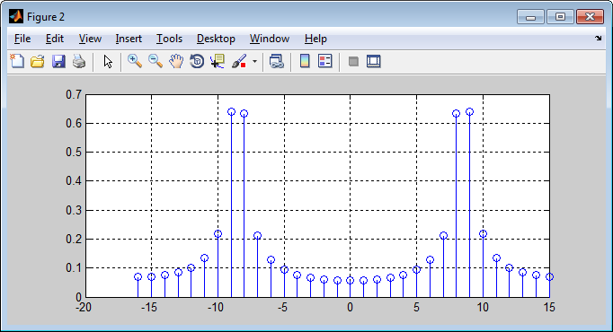Save the figure with floppy disk icon
This screenshot has height=332, width=613.
pyautogui.click(x=58, y=61)
